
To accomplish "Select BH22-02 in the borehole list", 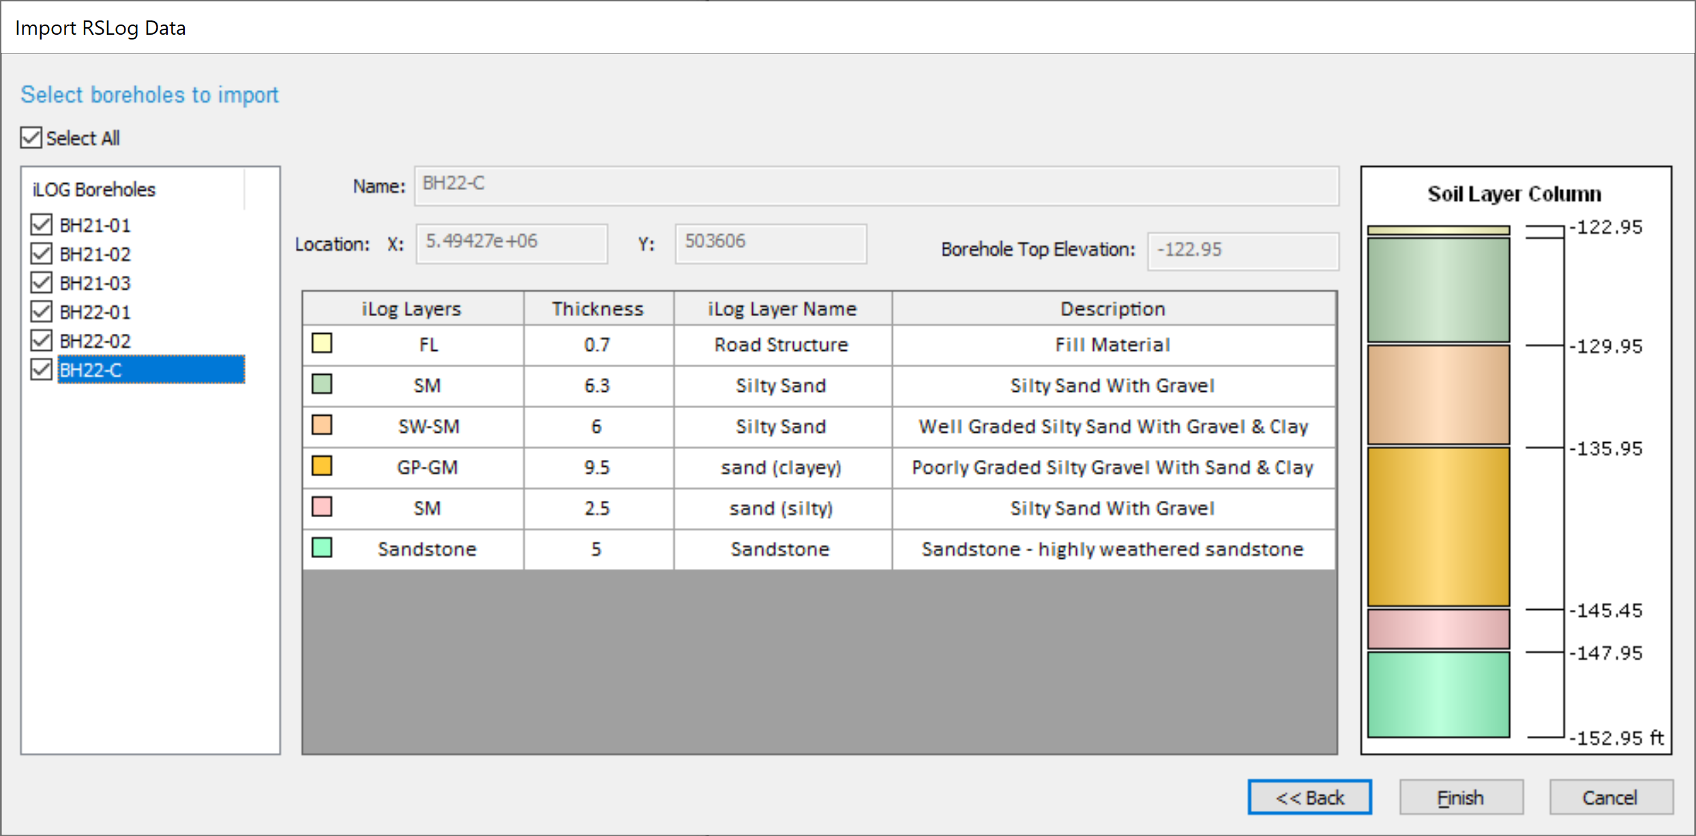I will coord(95,341).
